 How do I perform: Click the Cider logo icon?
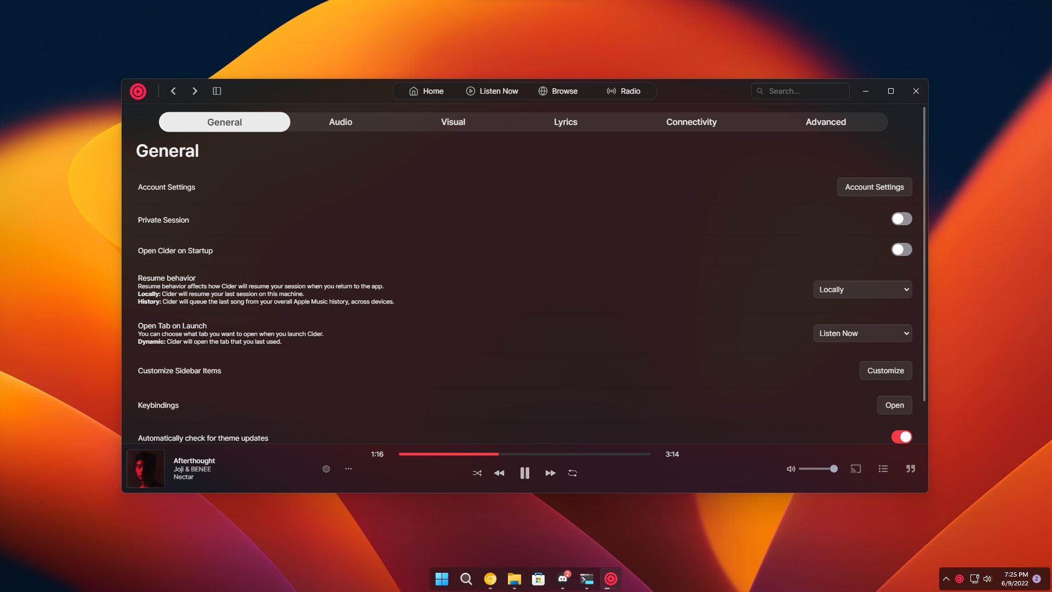tap(138, 92)
